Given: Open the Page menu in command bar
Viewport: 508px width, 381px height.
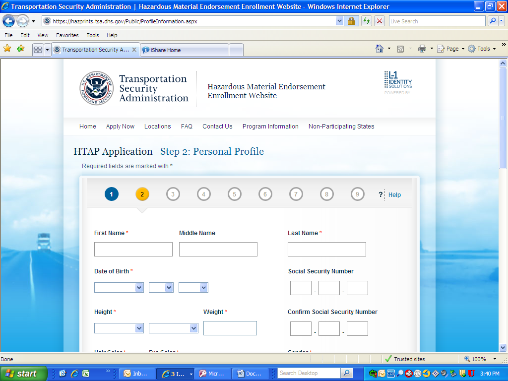Looking at the screenshot, I should point(451,49).
